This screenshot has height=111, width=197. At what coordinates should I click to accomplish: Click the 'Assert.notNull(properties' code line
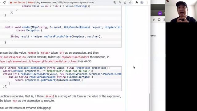pyautogui.click(x=48, y=71)
